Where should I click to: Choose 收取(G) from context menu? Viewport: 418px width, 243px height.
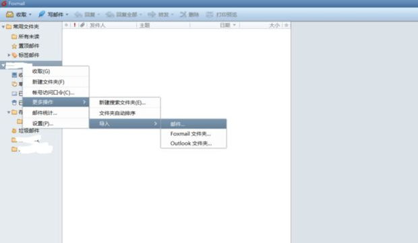56,71
